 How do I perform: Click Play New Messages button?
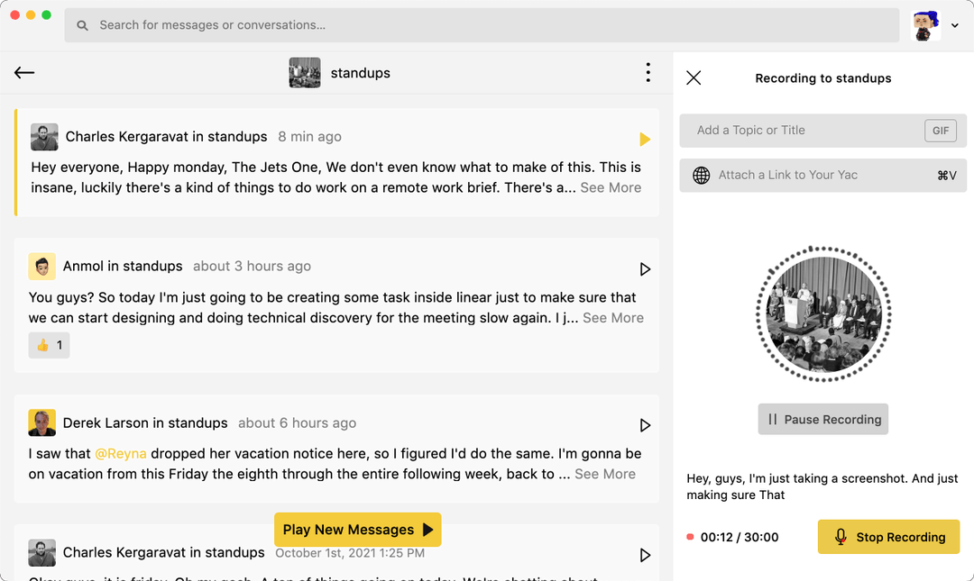(358, 530)
